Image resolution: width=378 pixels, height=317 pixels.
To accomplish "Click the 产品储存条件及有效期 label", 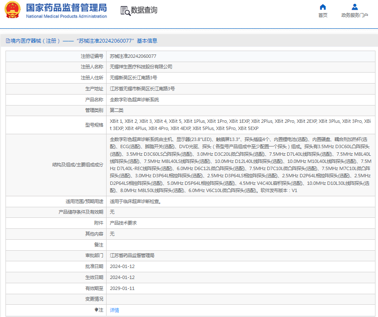I will pos(81,212).
